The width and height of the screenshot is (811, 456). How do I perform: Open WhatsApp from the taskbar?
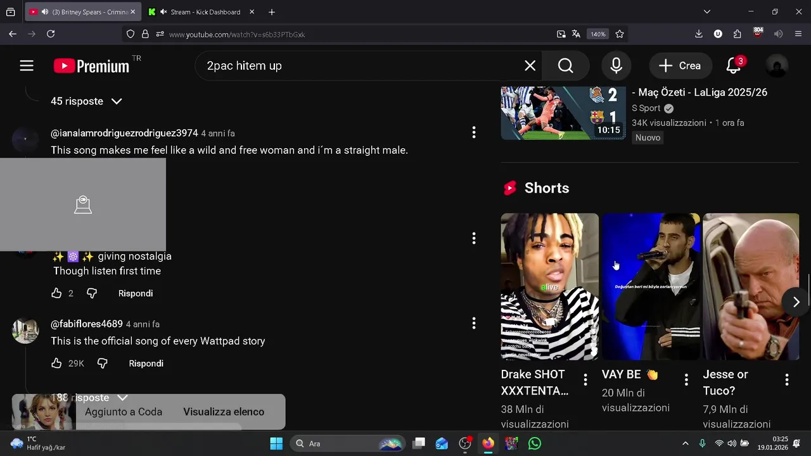click(x=535, y=443)
